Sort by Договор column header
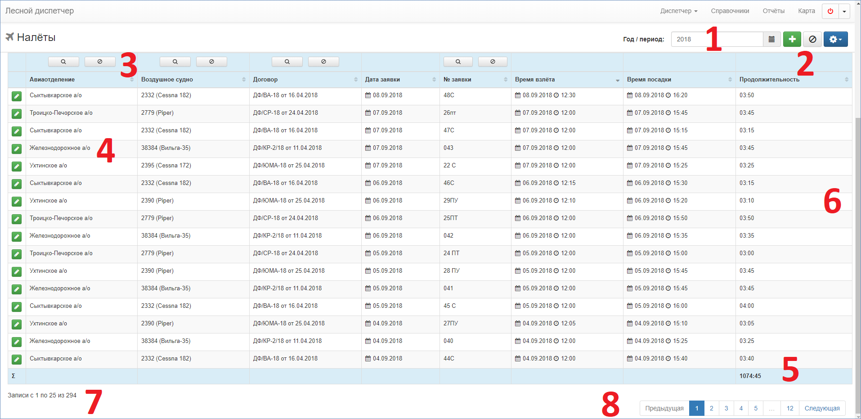The height and width of the screenshot is (419, 861). tap(305, 80)
